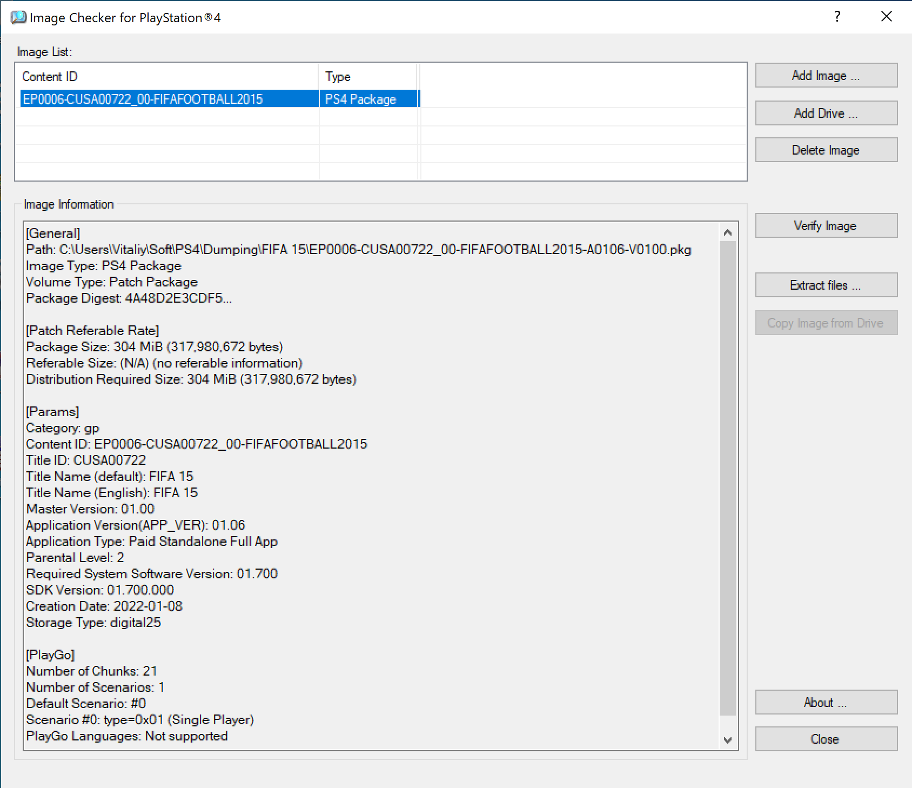Viewport: 912px width, 788px height.
Task: Click the SDK Version: 01.700.000 line
Action: 100,590
